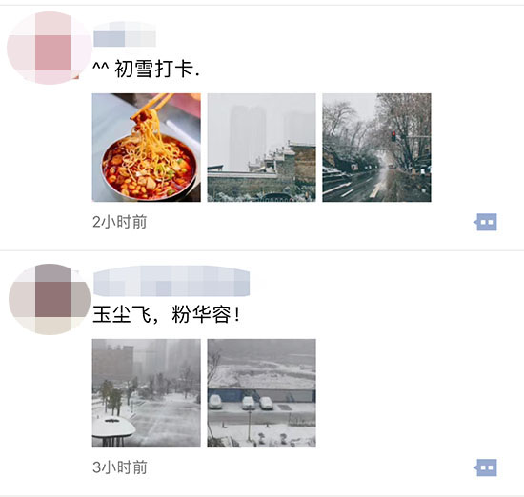The height and width of the screenshot is (497, 524).
Task: Tap the brown-gray avatar of second poster
Action: (x=50, y=299)
